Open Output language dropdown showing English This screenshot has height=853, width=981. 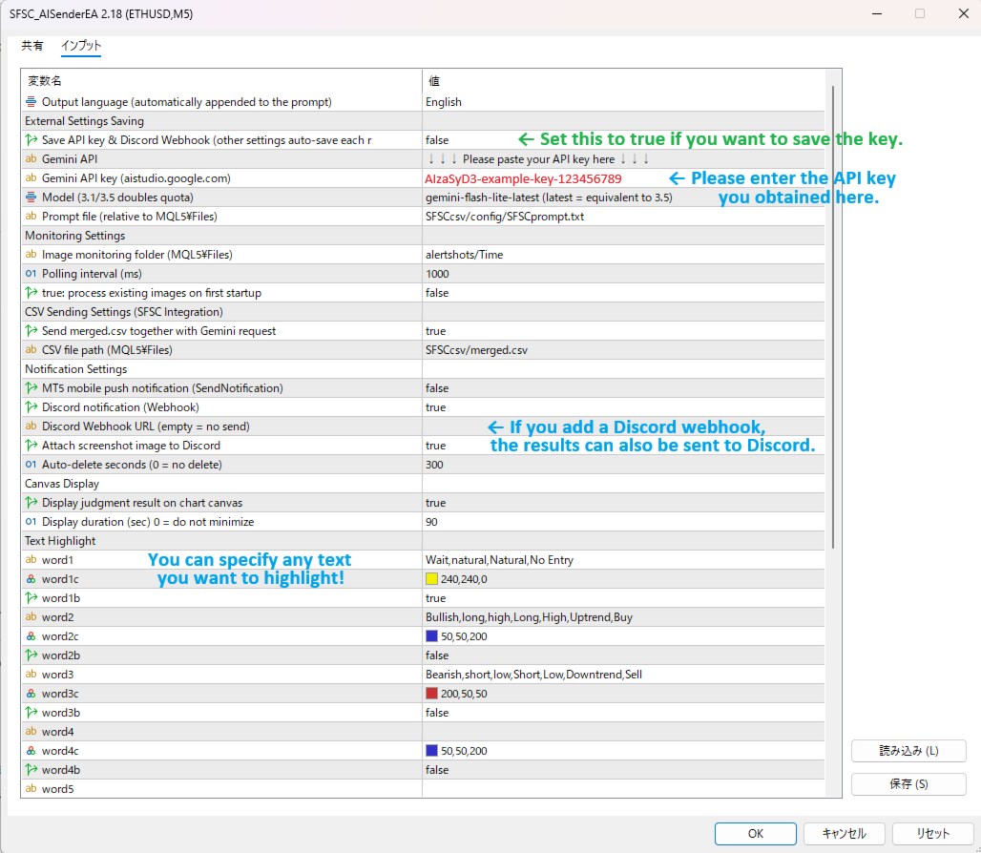click(623, 102)
